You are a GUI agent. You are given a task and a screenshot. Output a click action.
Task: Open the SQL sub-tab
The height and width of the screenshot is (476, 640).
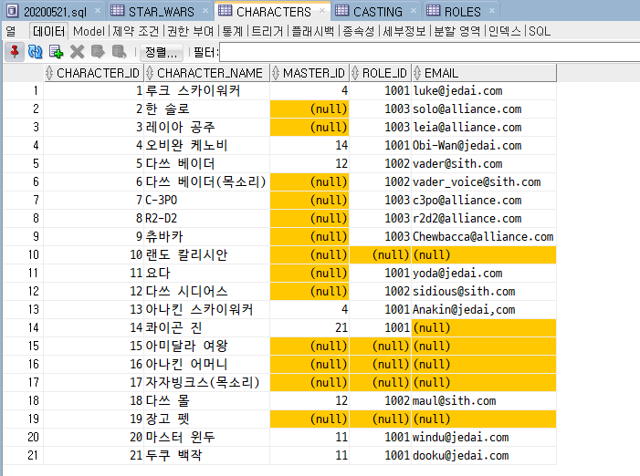tap(540, 31)
